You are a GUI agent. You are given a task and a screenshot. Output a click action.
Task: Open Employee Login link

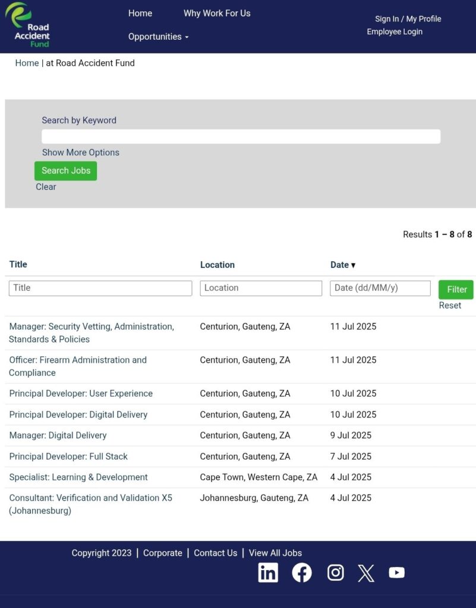(x=395, y=32)
